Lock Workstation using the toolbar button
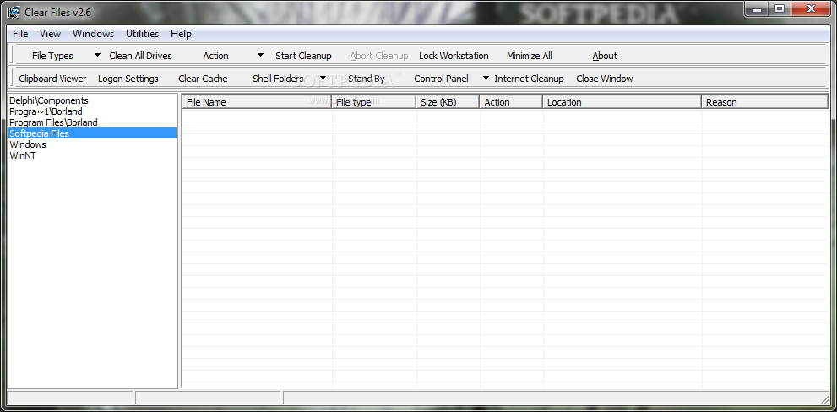 tap(454, 56)
